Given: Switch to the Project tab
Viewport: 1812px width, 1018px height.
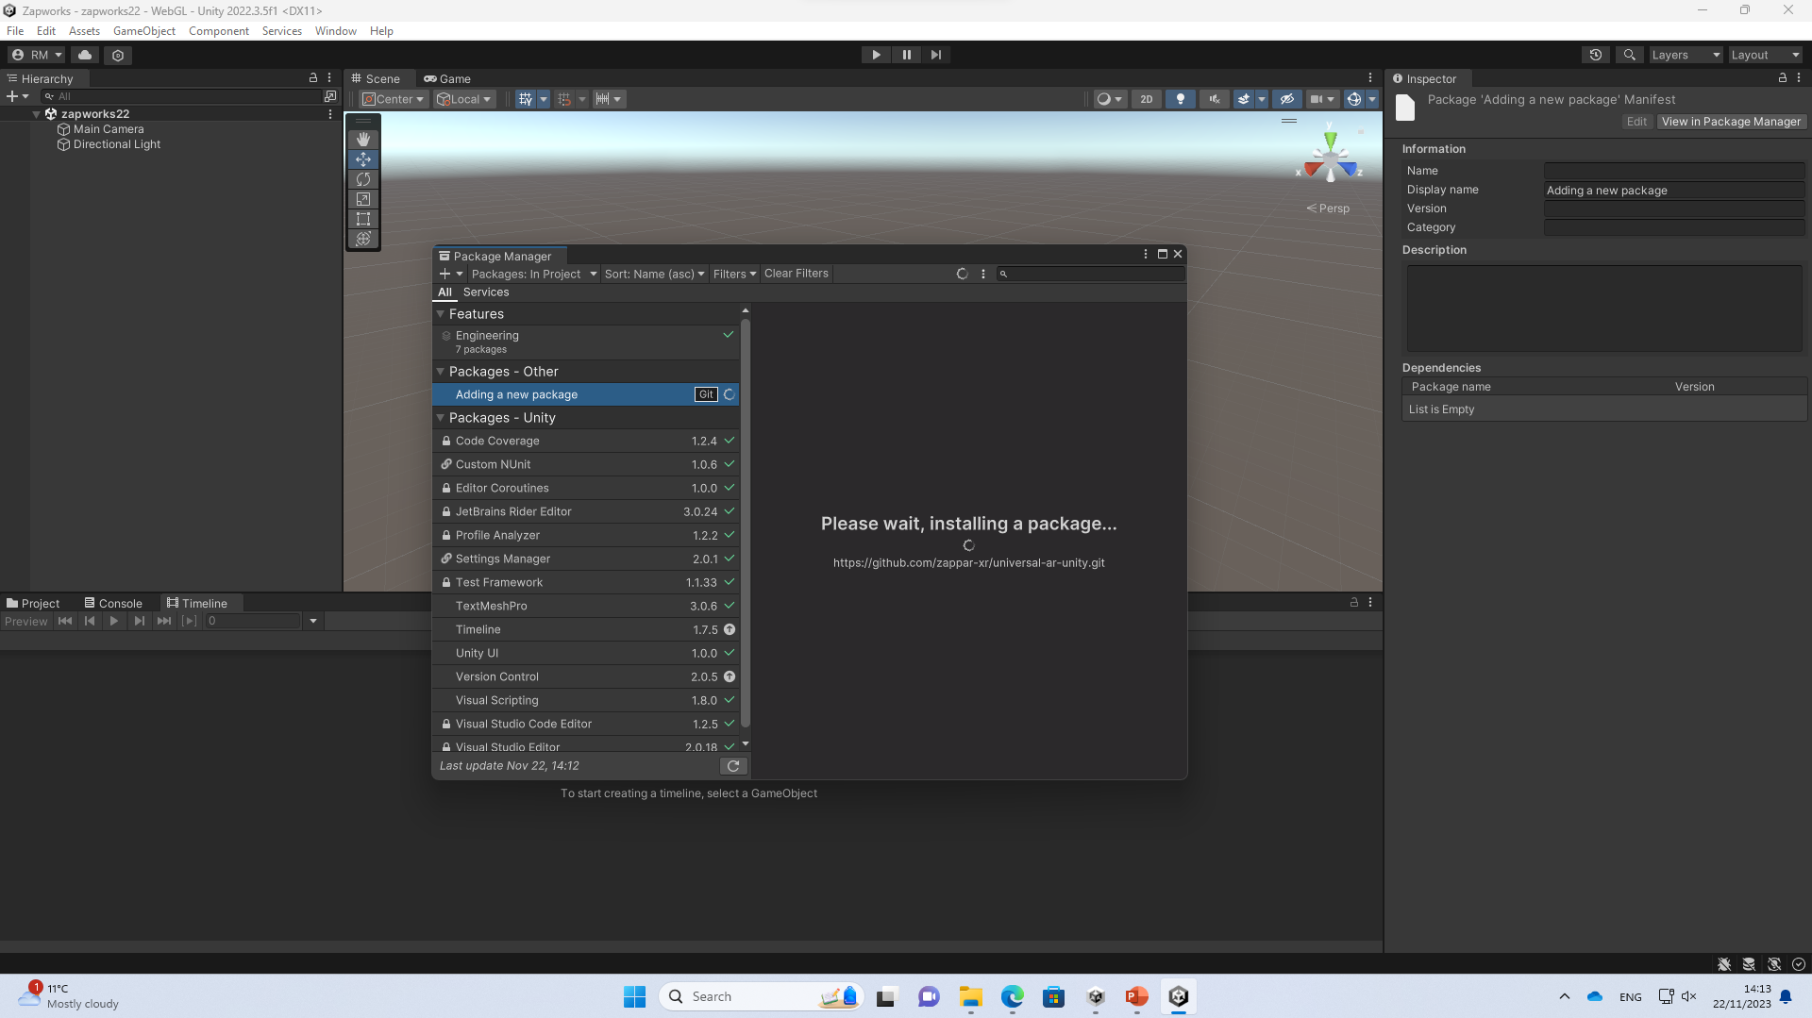Looking at the screenshot, I should point(33,603).
